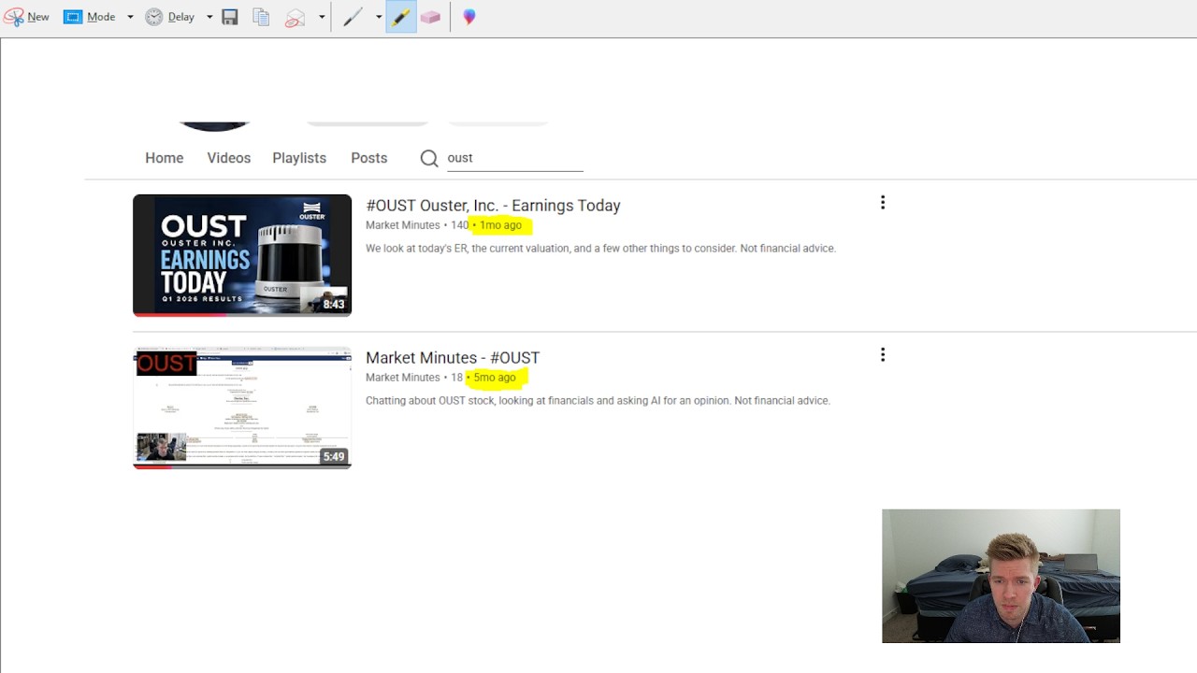Click the Delay clock button
The image size is (1197, 673).
click(x=170, y=17)
